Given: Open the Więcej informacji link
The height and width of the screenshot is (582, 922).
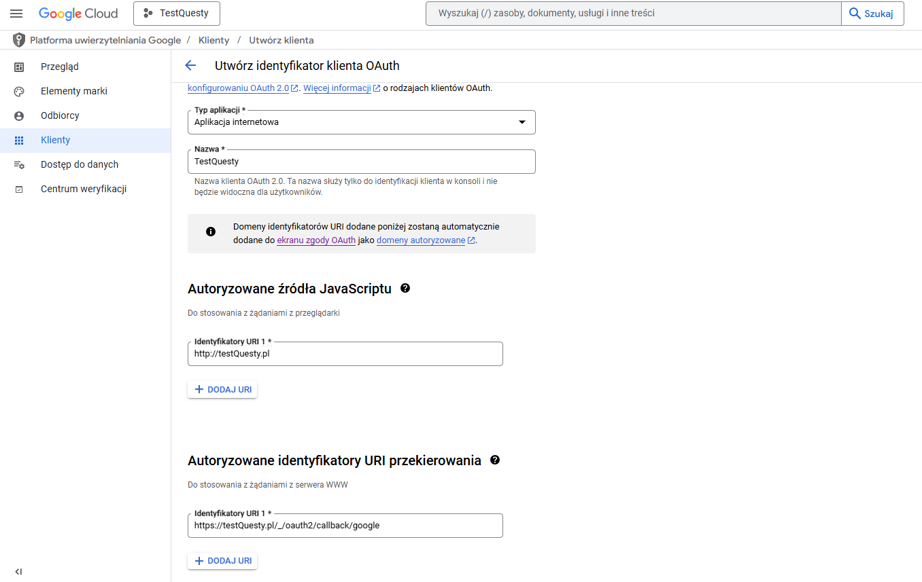Looking at the screenshot, I should (x=341, y=88).
